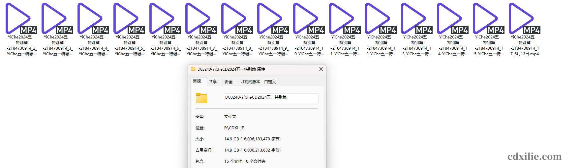
Task: Click the location value F:\CDXILIE
Action: tap(234, 128)
